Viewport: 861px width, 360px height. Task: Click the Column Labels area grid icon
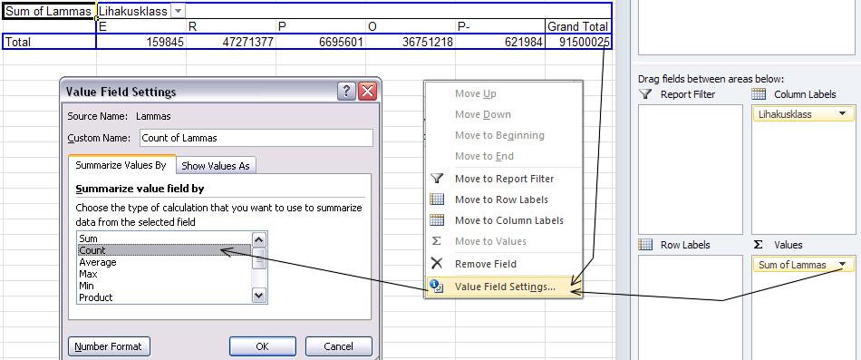coord(759,94)
